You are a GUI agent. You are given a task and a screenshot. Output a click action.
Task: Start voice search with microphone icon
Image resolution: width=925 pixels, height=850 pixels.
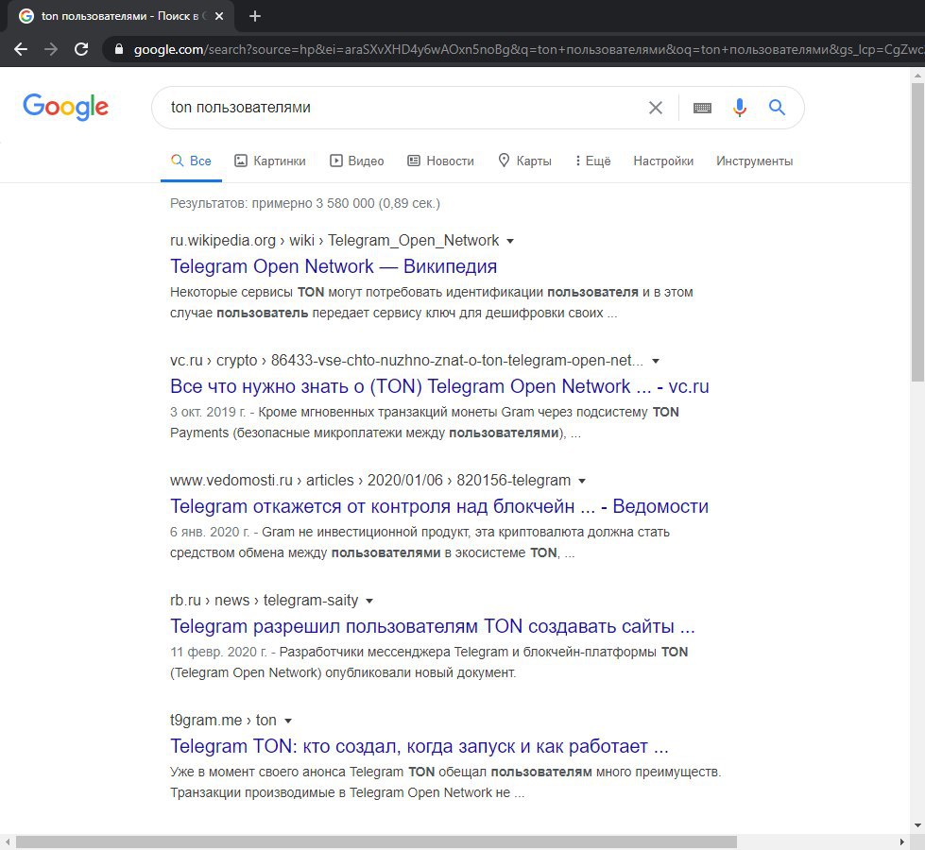click(x=739, y=108)
